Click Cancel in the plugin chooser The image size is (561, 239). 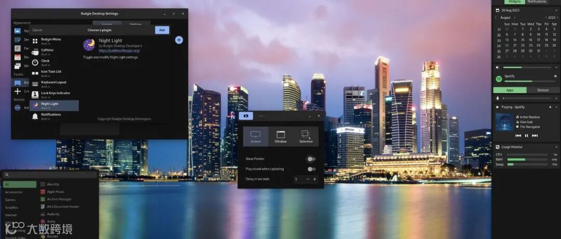(x=37, y=30)
